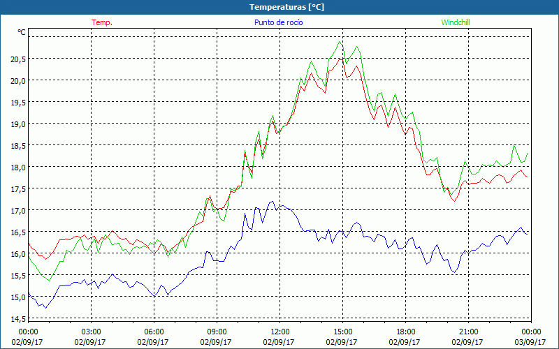Screen dimensions: 559x349
Task: Click the 15:00 time axis label
Action: click(342, 332)
